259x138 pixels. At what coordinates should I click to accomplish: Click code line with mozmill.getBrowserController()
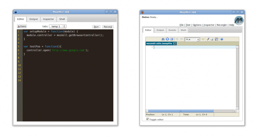tap(65, 35)
